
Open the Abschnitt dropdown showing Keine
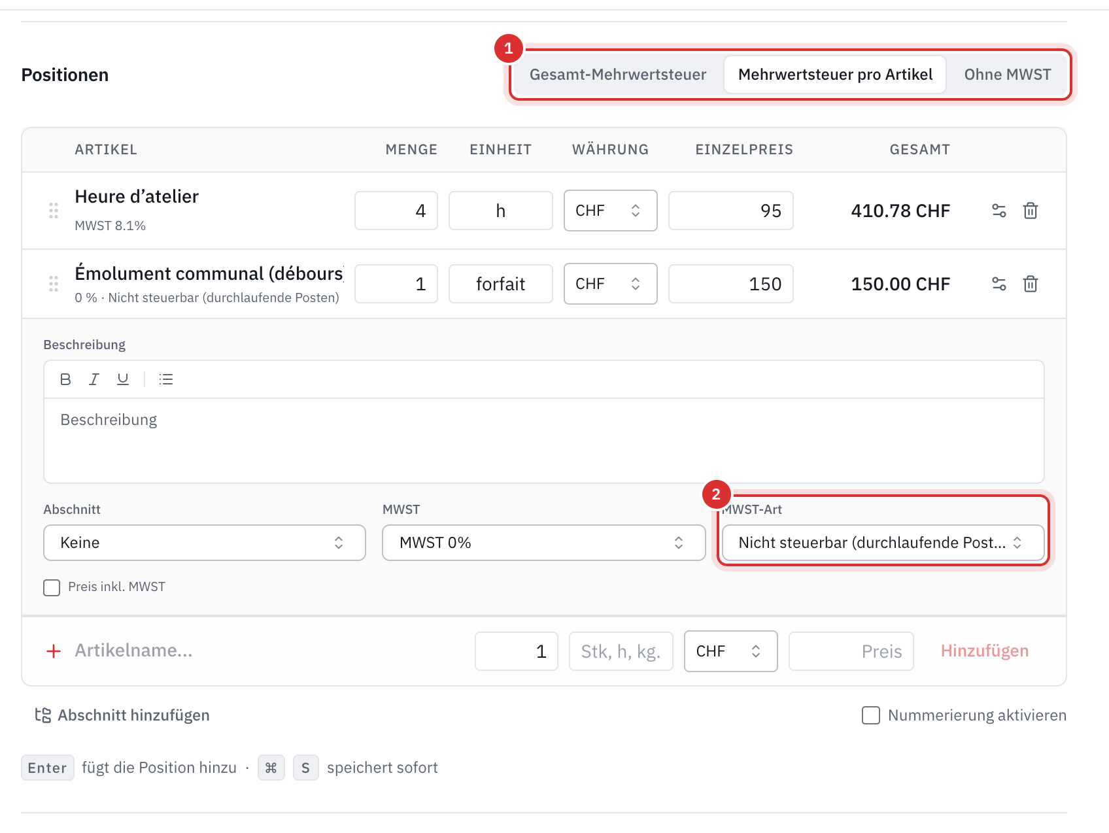(205, 543)
